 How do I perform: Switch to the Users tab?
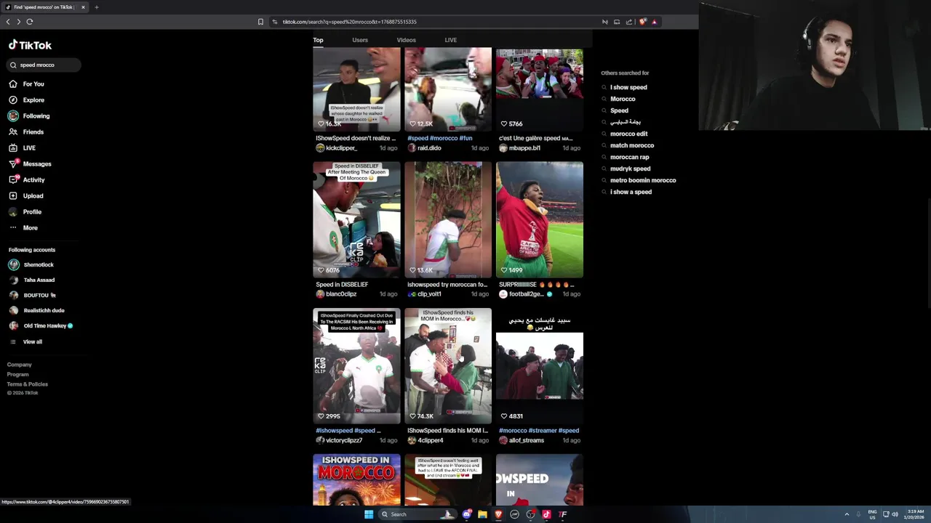tap(360, 40)
